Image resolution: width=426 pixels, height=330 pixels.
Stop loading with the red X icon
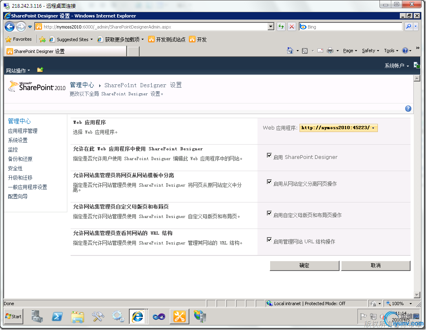291,26
